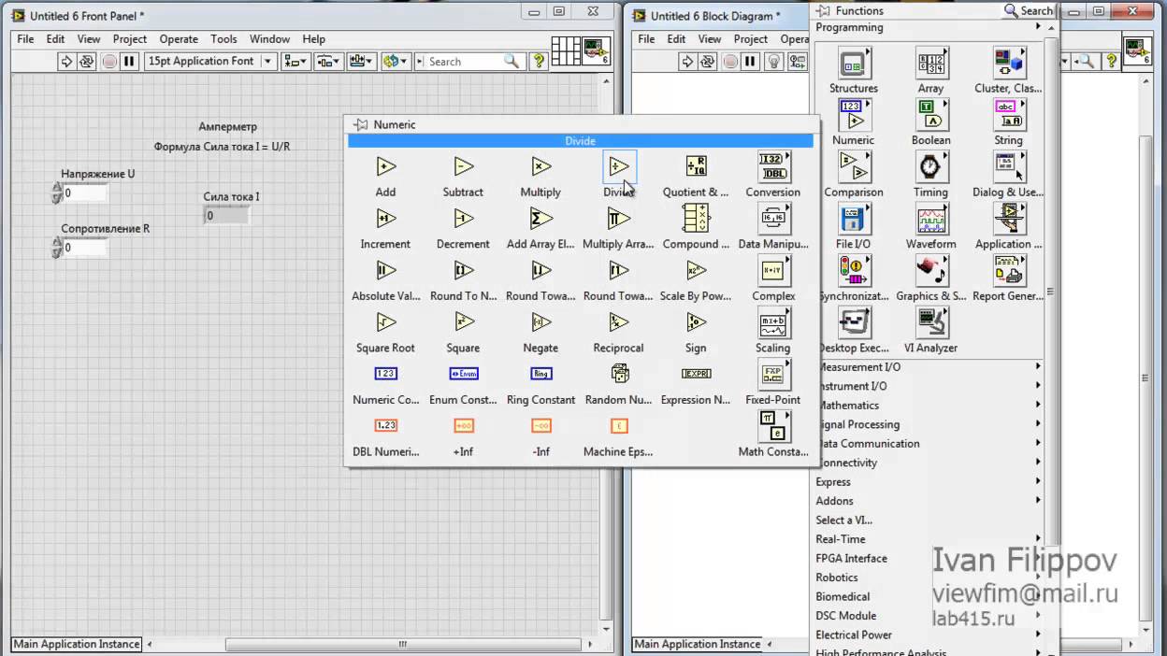Pin the Functions palette with thumbtack
Screen dimensions: 1167x656
click(823, 11)
